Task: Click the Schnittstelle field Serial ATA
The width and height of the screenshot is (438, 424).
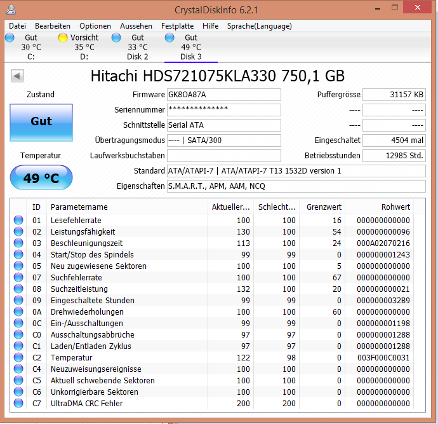Action: (224, 125)
